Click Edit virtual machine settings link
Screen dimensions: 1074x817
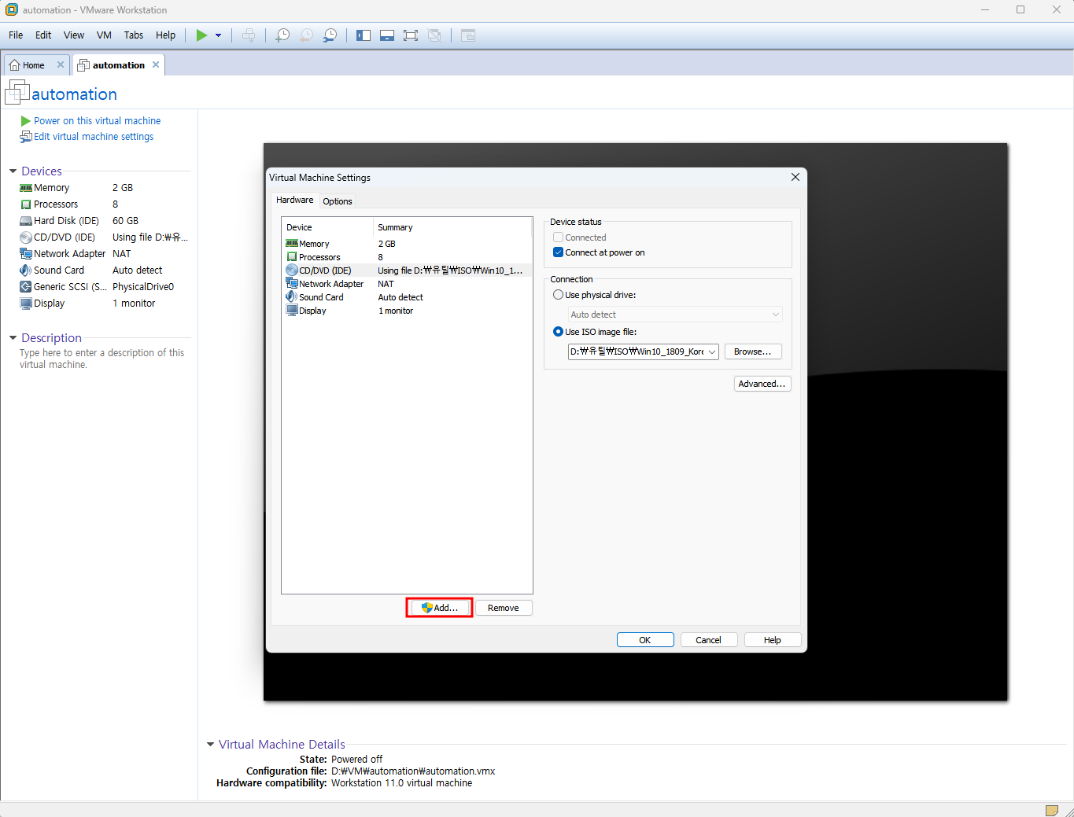94,137
